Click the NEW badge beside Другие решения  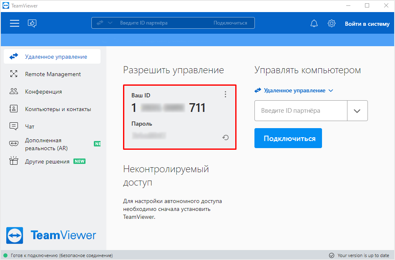click(x=79, y=161)
